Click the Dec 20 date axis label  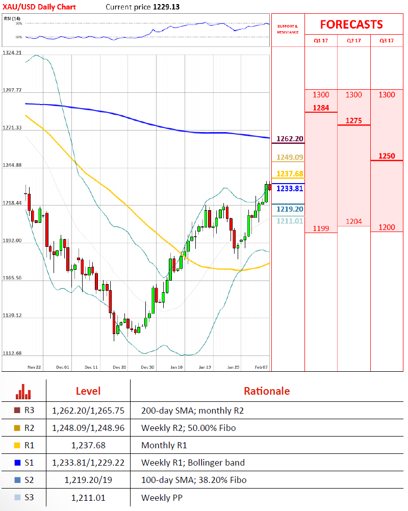[119, 367]
